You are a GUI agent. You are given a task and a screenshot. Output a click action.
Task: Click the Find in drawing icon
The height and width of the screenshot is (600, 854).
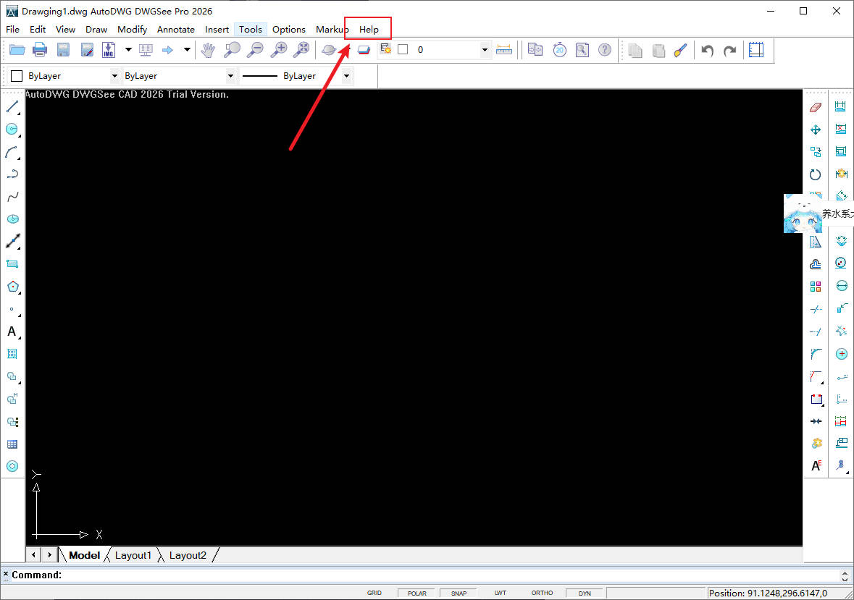pyautogui.click(x=582, y=50)
